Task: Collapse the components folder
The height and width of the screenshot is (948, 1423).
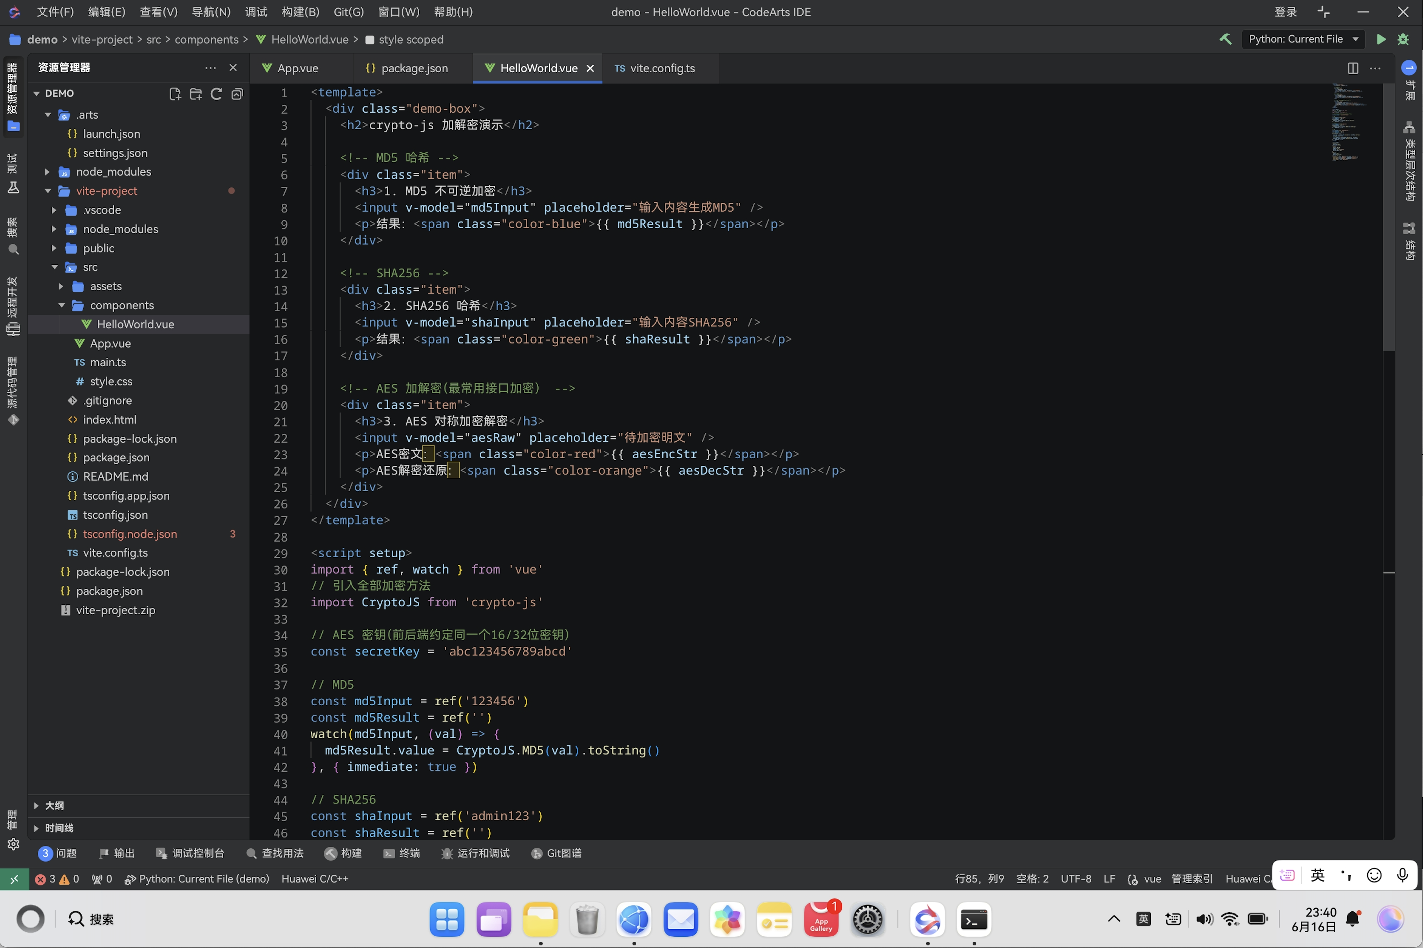Action: pyautogui.click(x=61, y=305)
